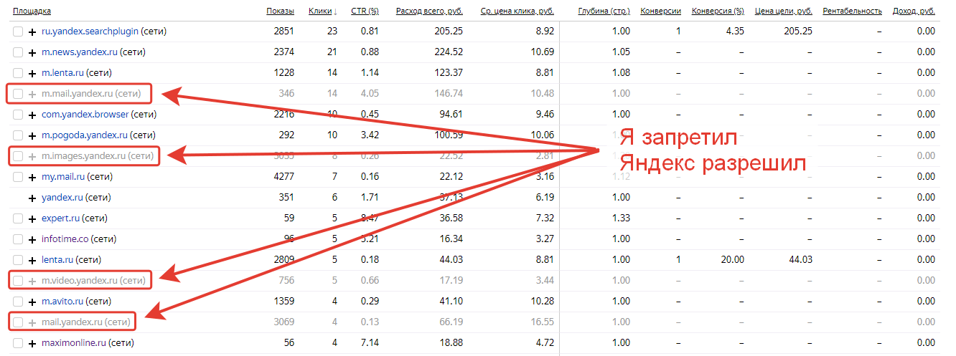Click CTR value 7.14 for maximonline.ru
Viewport: 956px width, 356px height.
pyautogui.click(x=370, y=343)
